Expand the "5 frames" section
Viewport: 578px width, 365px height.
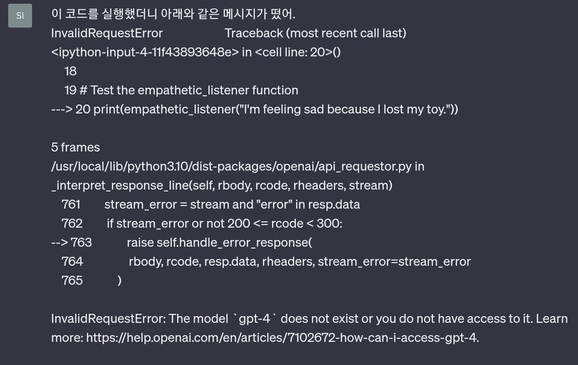(75, 147)
